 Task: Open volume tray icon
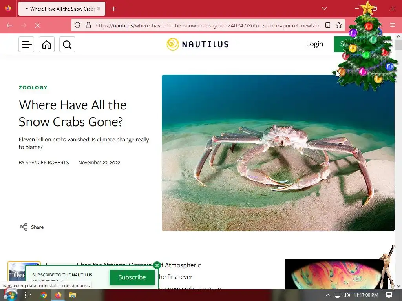(x=346, y=295)
